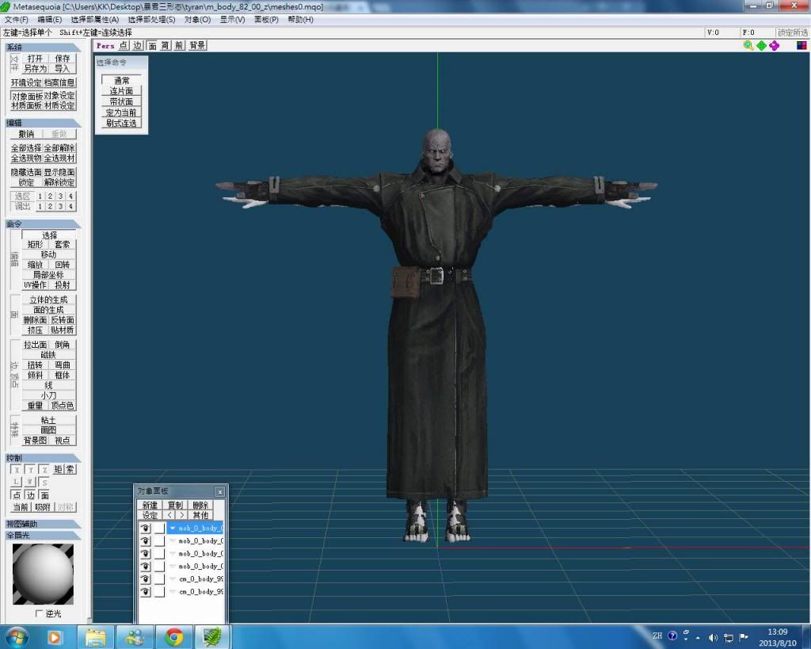Click the Metasequoia taskbar icon

click(x=212, y=637)
